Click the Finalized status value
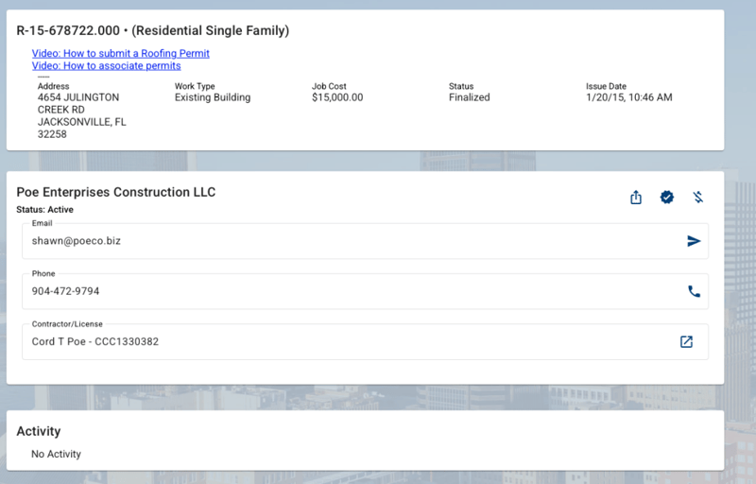The width and height of the screenshot is (756, 484). [469, 97]
